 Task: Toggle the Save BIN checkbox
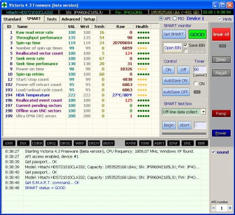[186, 45]
